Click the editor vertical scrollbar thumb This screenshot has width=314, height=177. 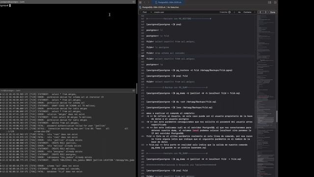pyautogui.click(x=277, y=116)
